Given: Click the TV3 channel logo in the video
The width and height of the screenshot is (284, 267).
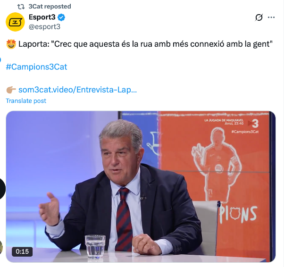Looking at the screenshot, I should [253, 124].
